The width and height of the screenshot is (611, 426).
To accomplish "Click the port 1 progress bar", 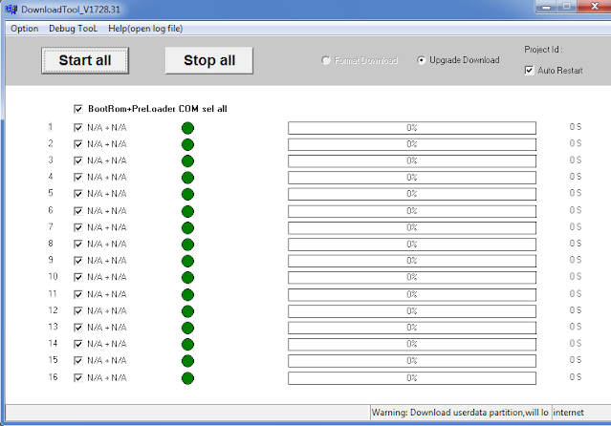I will 412,128.
